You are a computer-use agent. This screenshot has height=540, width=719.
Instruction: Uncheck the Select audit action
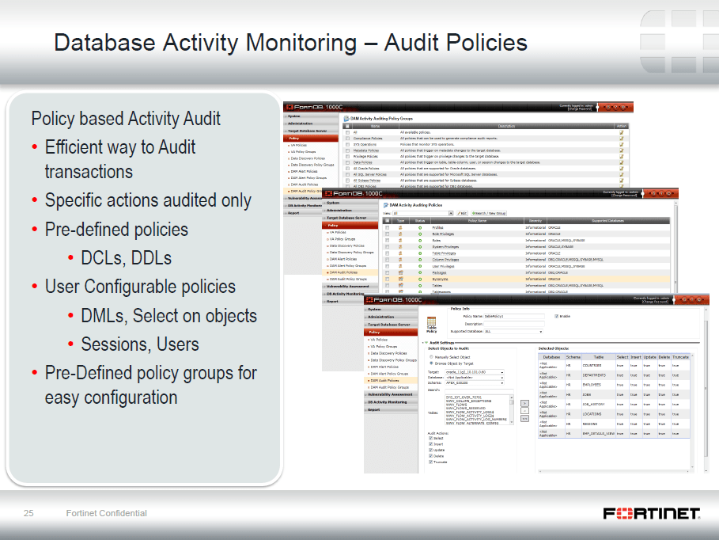click(x=430, y=438)
